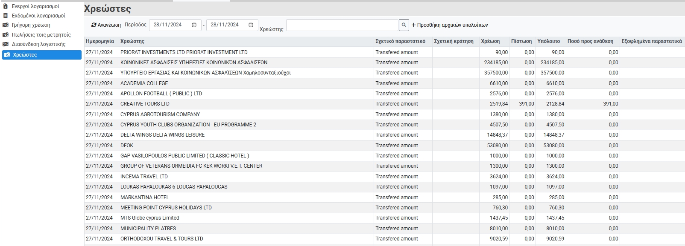Sort by Εξοφλημένα παραστατικά column header

click(652, 41)
